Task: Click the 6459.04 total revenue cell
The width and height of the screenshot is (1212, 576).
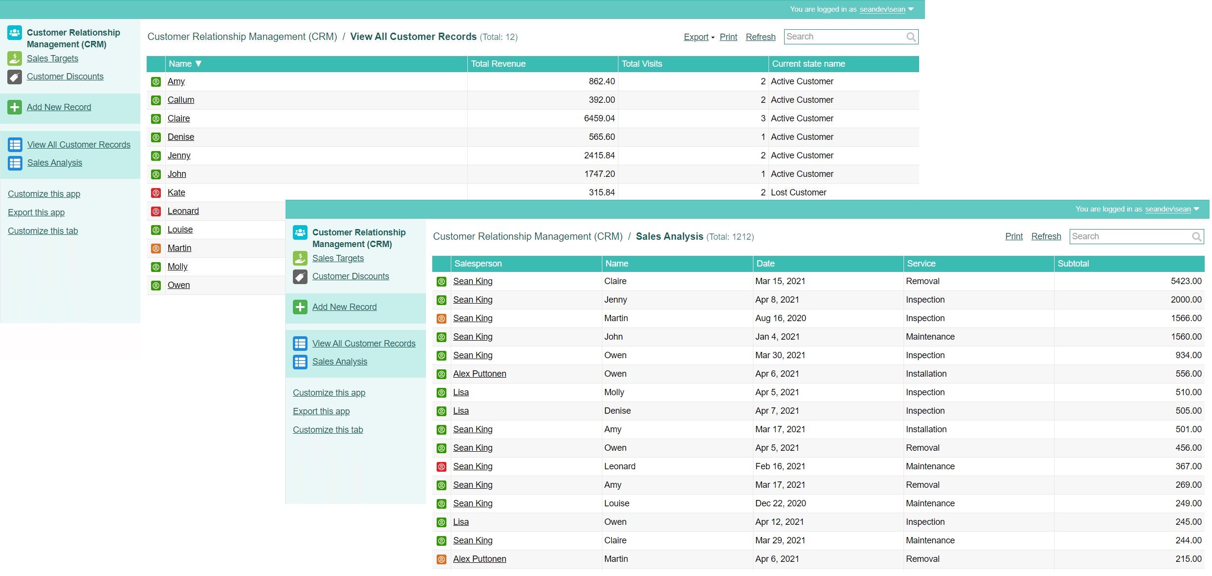Action: pyautogui.click(x=543, y=118)
